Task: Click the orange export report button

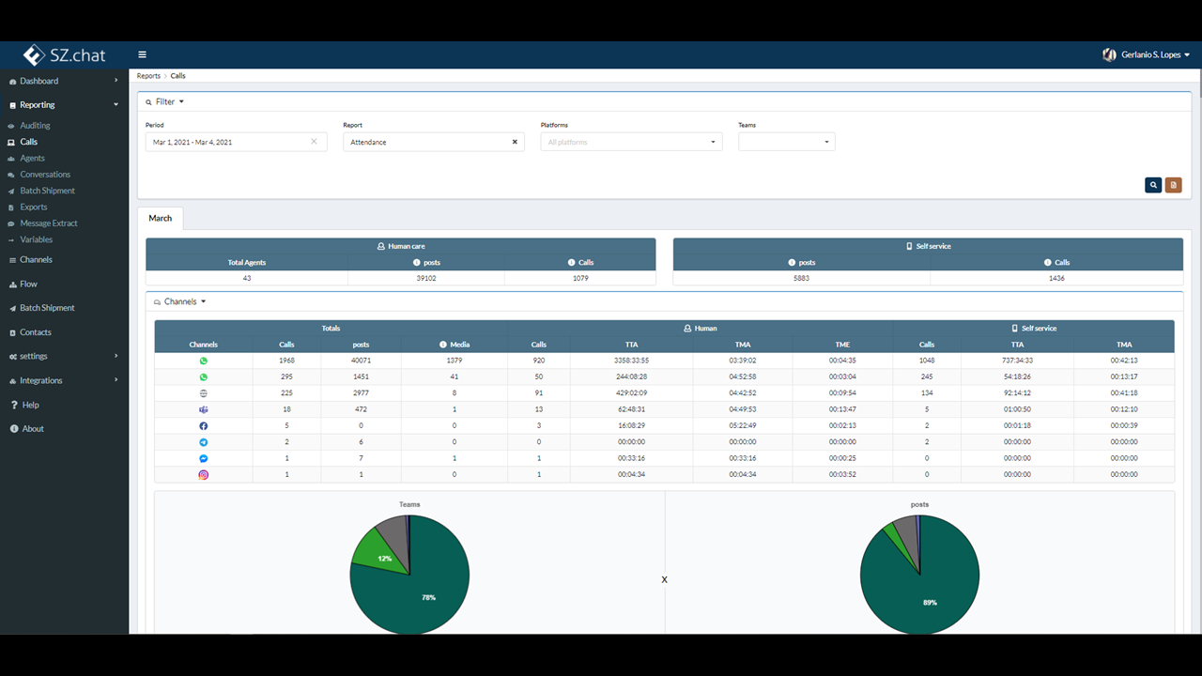Action: tap(1173, 185)
